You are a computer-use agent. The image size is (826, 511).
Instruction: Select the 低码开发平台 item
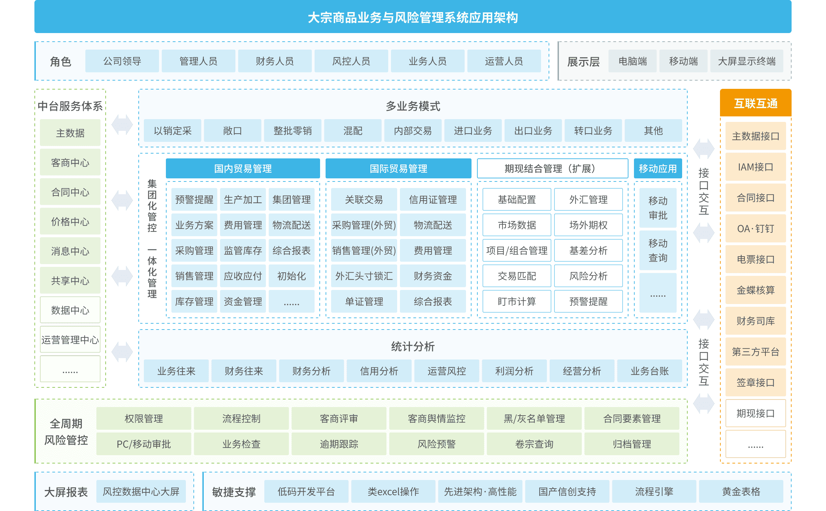click(306, 492)
